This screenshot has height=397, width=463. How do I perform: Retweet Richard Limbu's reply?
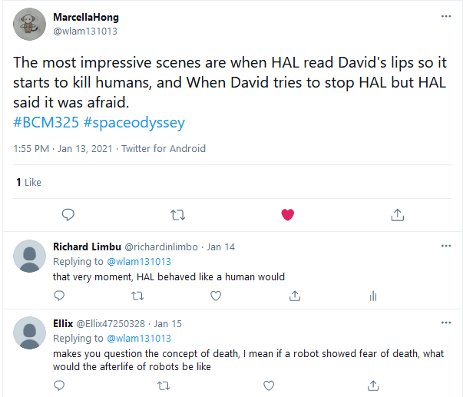click(x=138, y=295)
